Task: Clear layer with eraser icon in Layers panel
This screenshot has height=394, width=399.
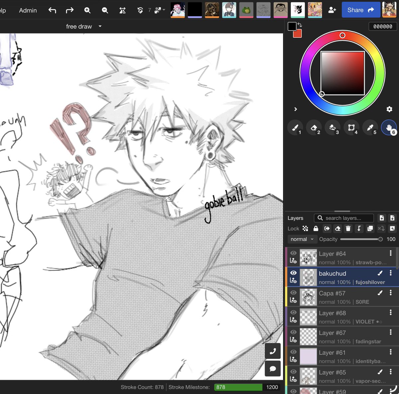Action: [x=337, y=228]
